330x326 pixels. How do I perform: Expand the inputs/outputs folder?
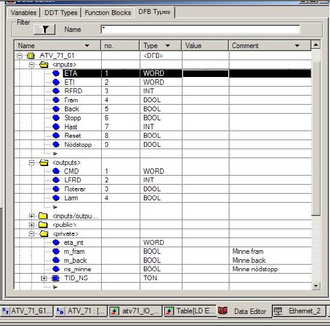tap(31, 216)
